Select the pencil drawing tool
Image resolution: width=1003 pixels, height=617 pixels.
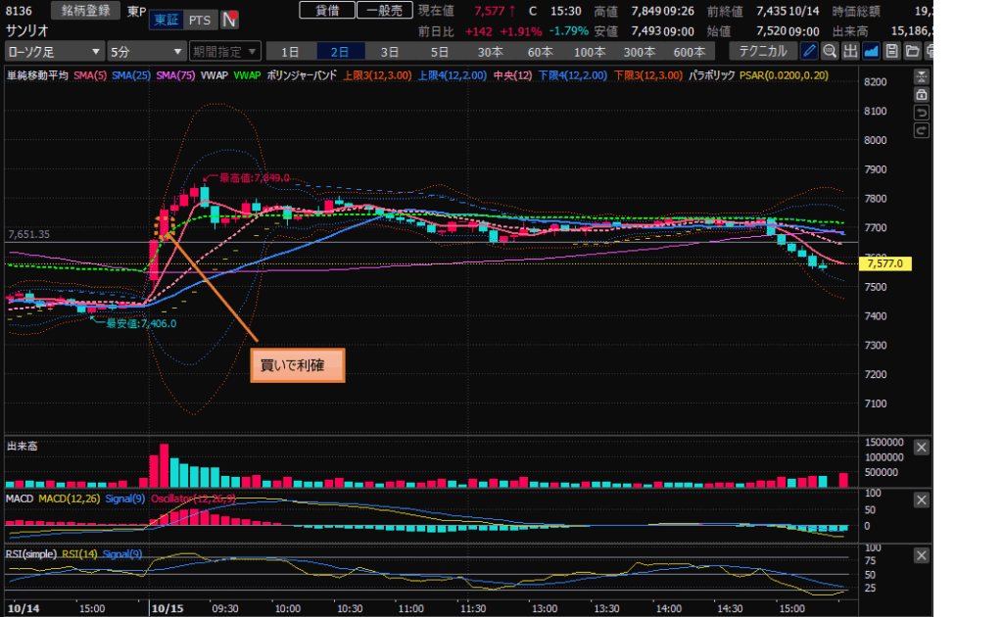(x=810, y=51)
